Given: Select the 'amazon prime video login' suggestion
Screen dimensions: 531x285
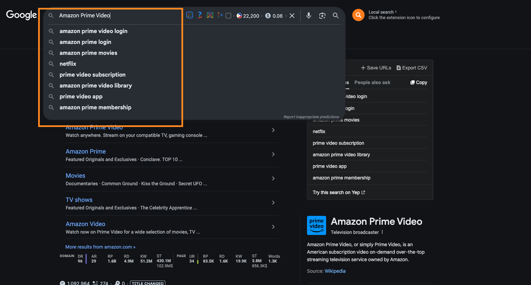Looking at the screenshot, I should 93,31.
